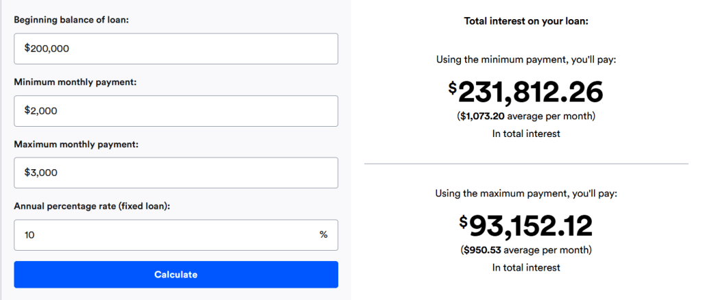Select the Maximum monthly payment input showing $3,000

176,173
